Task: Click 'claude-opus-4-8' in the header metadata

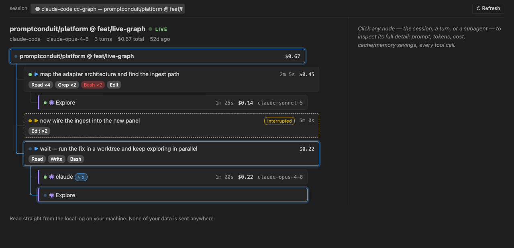Action: 67,39
